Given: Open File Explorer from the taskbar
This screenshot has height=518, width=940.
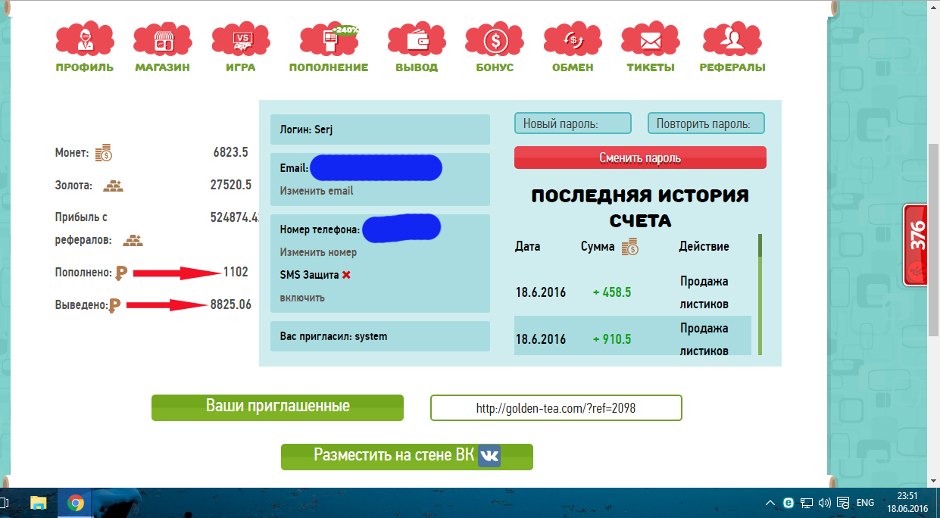Looking at the screenshot, I should [x=38, y=503].
